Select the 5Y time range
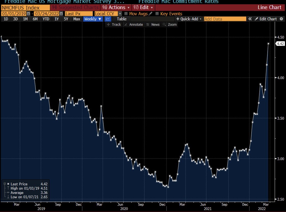 click(x=66, y=19)
